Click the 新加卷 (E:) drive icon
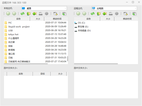 (x=76, y=27)
